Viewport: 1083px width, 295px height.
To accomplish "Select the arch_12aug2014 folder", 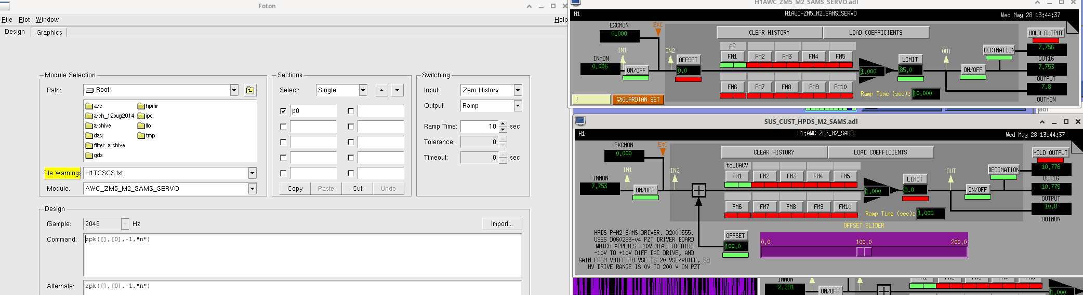I will (x=110, y=116).
